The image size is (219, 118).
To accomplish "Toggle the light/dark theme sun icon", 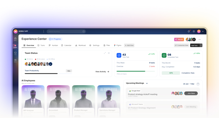I will tap(194, 31).
